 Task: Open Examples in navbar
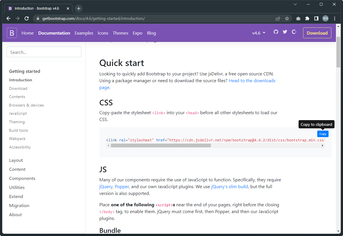[x=84, y=33]
